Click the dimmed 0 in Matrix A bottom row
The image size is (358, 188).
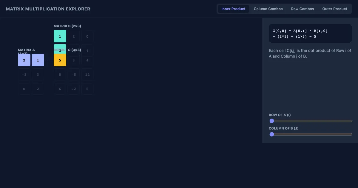24,89
